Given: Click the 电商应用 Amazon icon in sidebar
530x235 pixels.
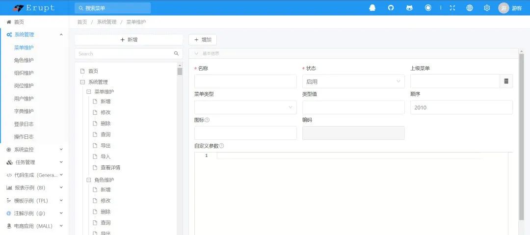Looking at the screenshot, I should pyautogui.click(x=9, y=226).
